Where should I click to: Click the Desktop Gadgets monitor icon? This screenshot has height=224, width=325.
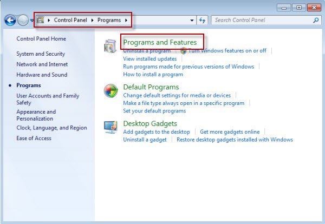coord(110,127)
